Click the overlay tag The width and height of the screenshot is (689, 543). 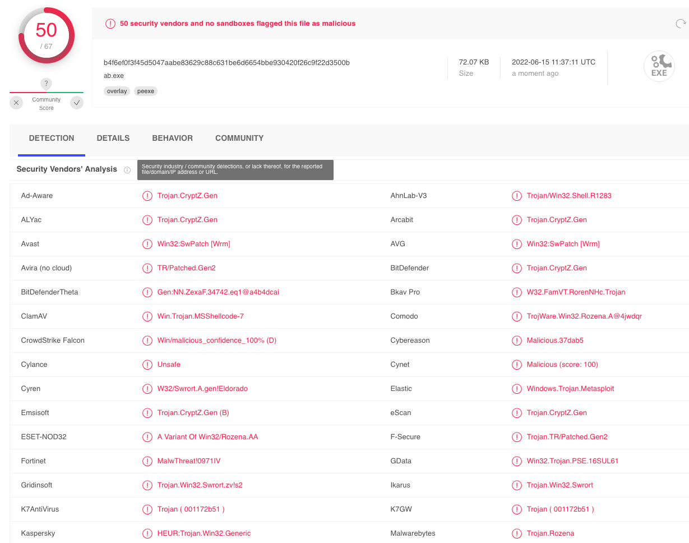pyautogui.click(x=117, y=91)
